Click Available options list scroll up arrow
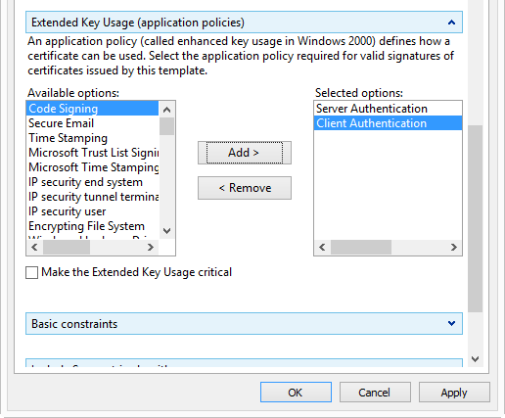 coord(167,110)
